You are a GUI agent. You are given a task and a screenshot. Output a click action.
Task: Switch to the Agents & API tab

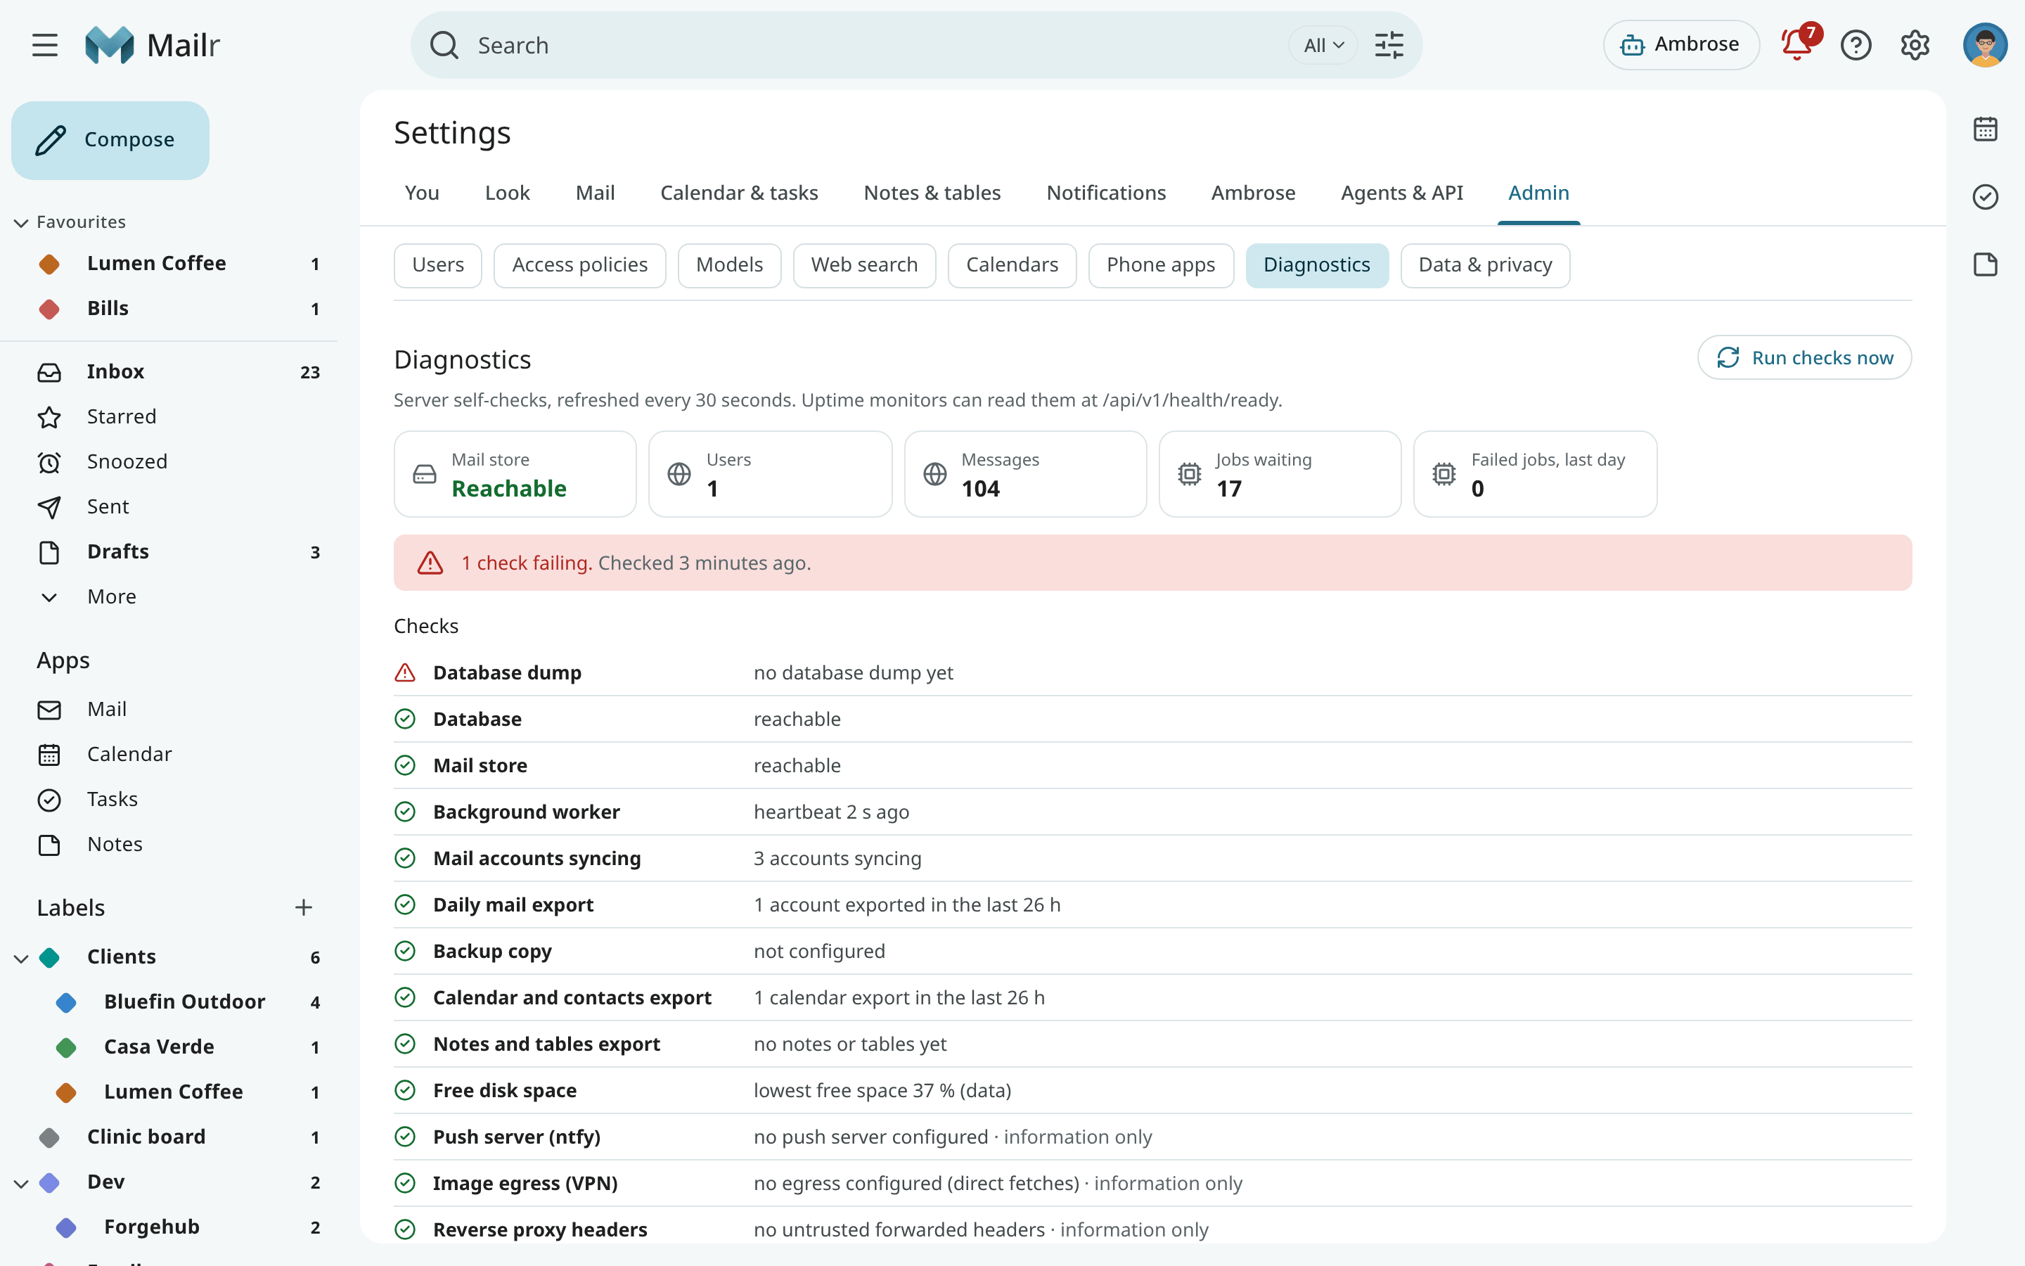coord(1401,193)
